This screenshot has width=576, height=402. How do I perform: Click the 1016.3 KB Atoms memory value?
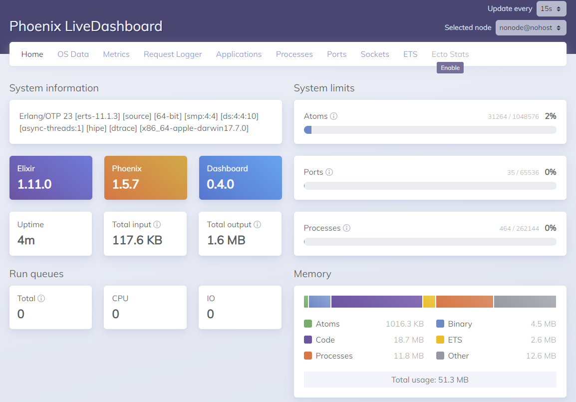tap(404, 324)
